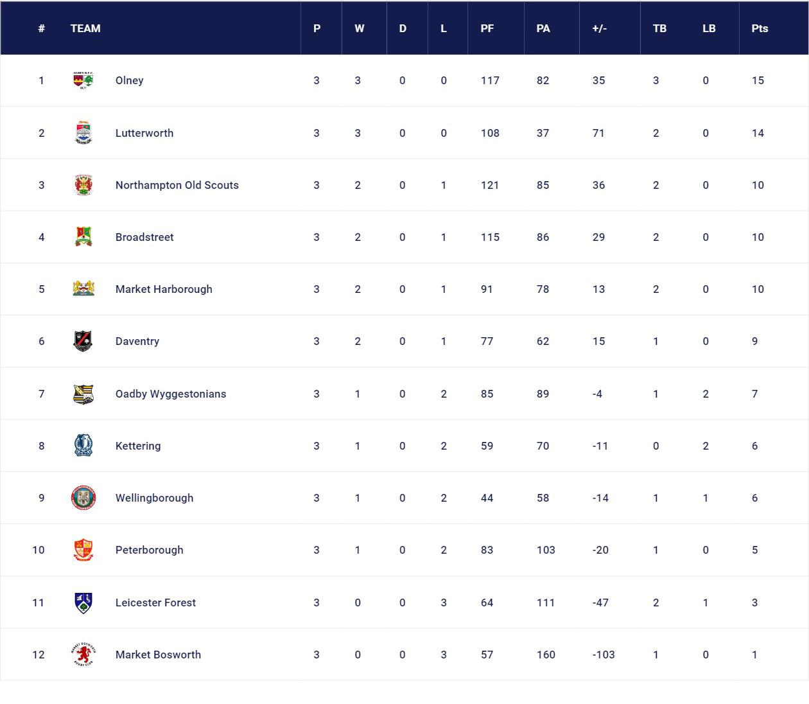This screenshot has height=704, width=809.
Task: Click the TEAM column header
Action: [x=85, y=28]
